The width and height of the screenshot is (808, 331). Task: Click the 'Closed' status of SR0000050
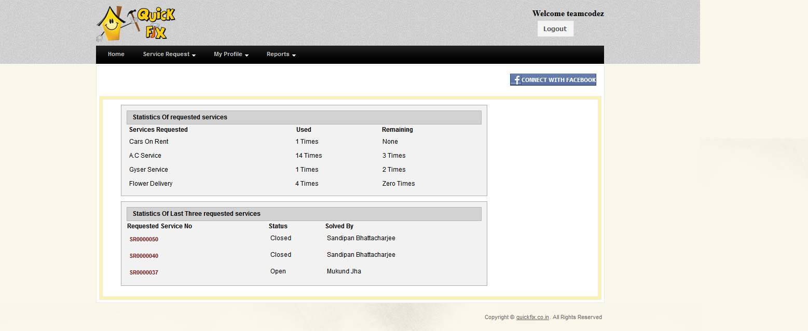pos(281,238)
